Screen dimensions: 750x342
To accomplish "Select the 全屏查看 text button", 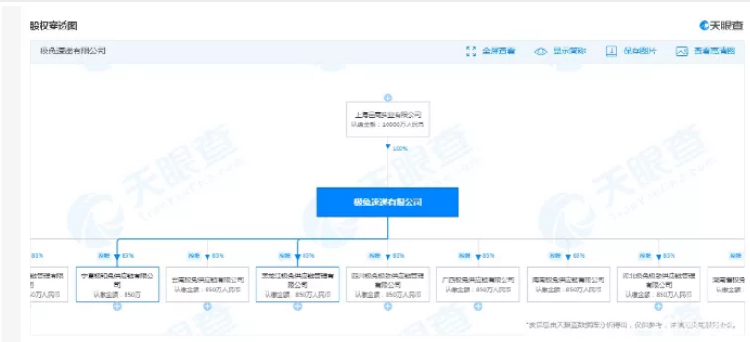I will pyautogui.click(x=498, y=52).
